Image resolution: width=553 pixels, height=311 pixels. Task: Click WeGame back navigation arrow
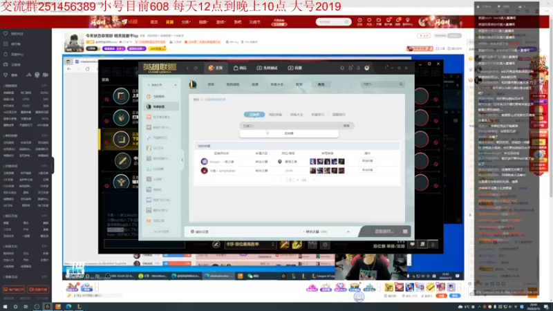point(187,68)
